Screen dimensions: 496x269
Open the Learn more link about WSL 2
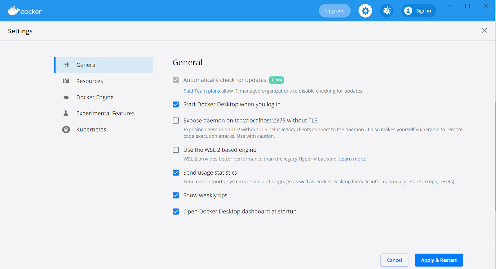pyautogui.click(x=352, y=159)
